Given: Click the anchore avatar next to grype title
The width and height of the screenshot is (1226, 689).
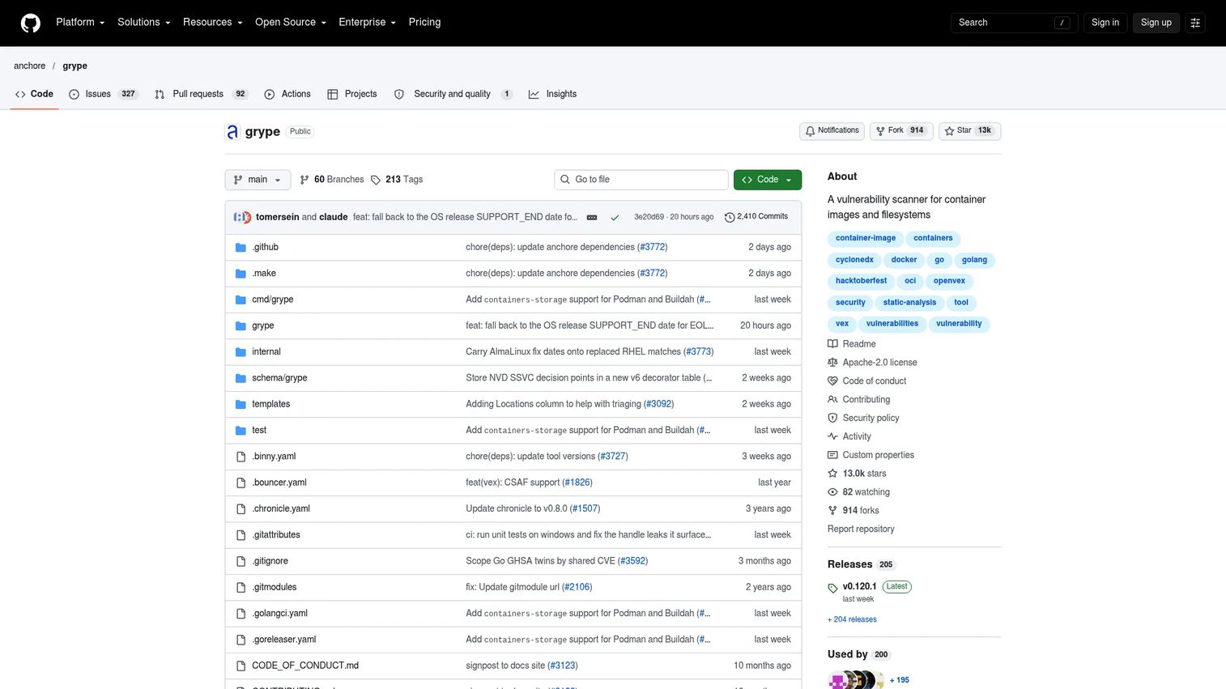Looking at the screenshot, I should 232,132.
